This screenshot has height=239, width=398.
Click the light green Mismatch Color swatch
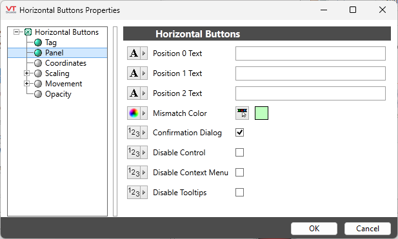point(261,113)
